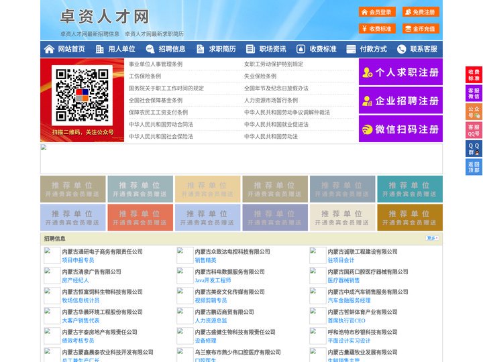Open the 客服QQ号 floating sidebar button
483x362 pixels.
[x=474, y=130]
